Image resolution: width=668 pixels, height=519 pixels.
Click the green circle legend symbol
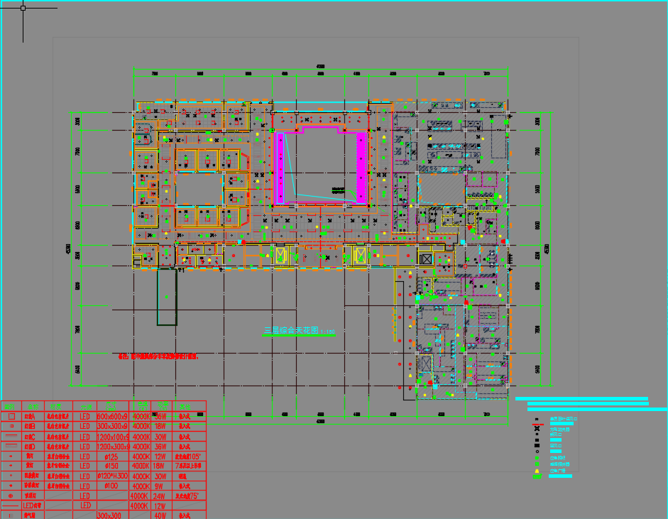point(537,458)
